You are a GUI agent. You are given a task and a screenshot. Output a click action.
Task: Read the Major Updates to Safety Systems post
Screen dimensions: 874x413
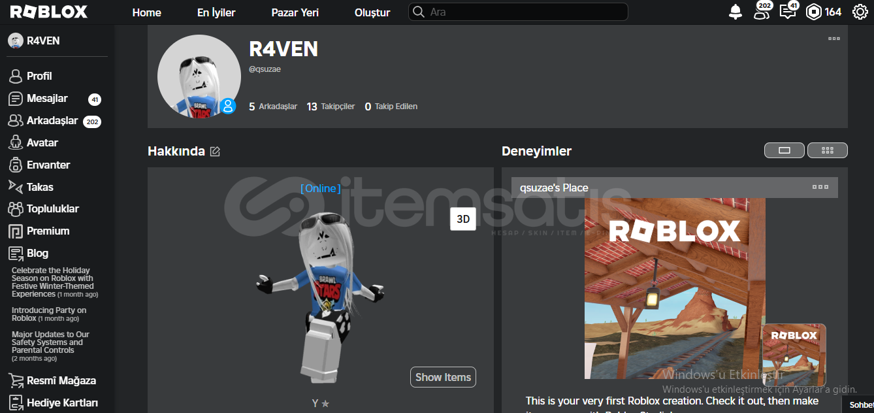point(50,346)
